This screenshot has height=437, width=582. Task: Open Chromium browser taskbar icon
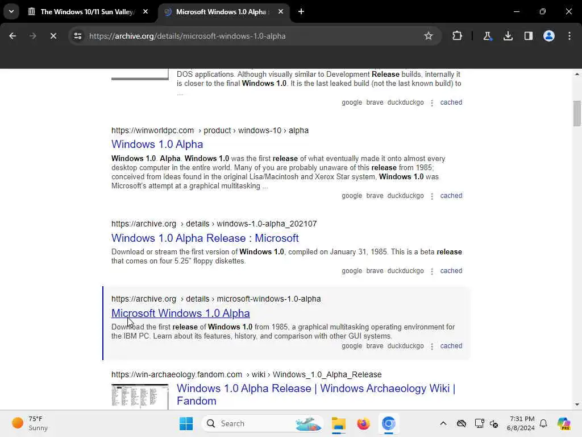click(388, 423)
